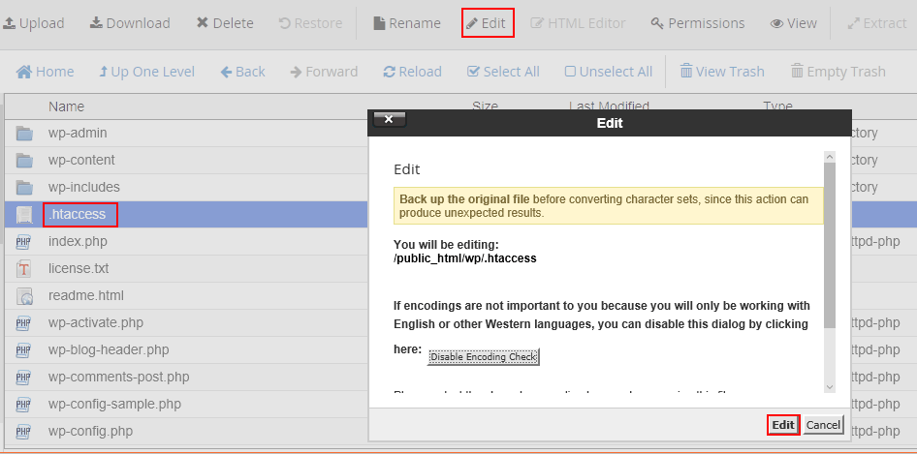The width and height of the screenshot is (917, 454).
Task: Click the index.php PHP icon
Action: click(23, 241)
